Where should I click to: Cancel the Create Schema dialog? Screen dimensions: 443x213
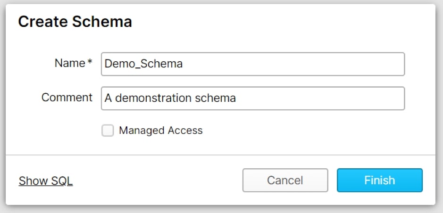click(x=285, y=180)
